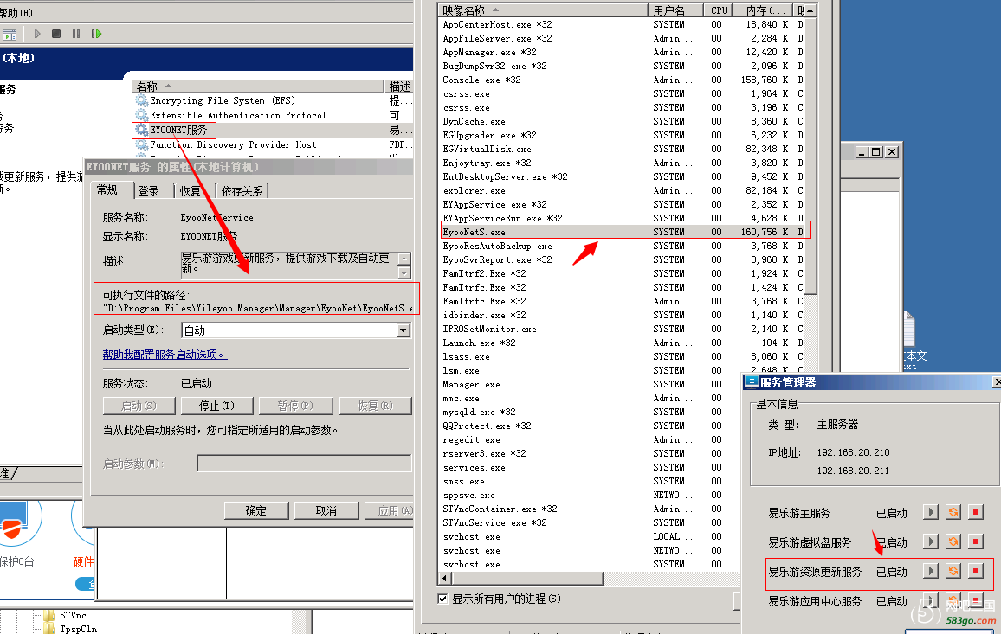
Task: Click the 启动(S) button
Action: (139, 406)
